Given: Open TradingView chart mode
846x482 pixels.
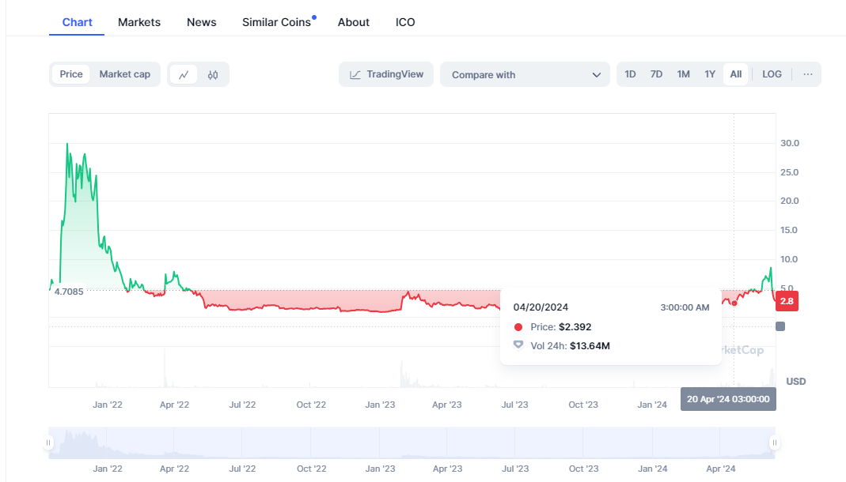Looking at the screenshot, I should point(386,74).
